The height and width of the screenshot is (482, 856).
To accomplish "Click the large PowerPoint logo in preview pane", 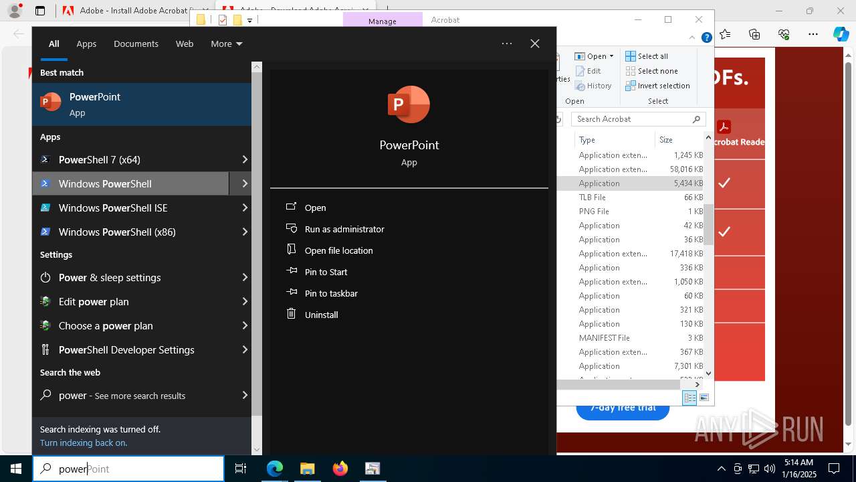I will (409, 104).
